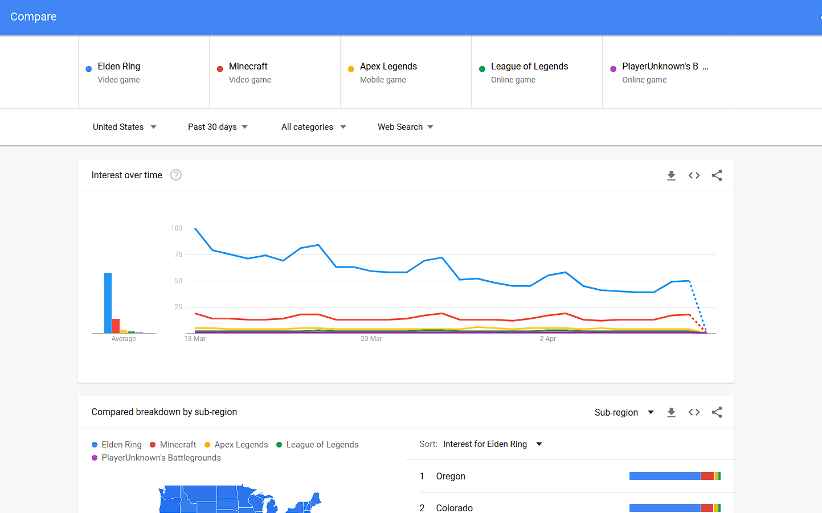The width and height of the screenshot is (822, 513).
Task: Click the blue Elden Ring average bar
Action: pos(108,303)
